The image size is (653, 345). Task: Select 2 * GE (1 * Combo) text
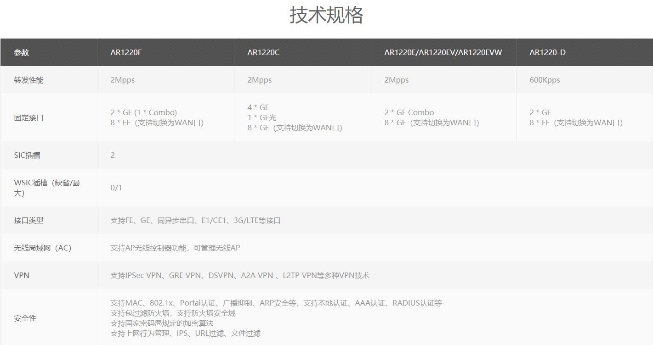143,112
